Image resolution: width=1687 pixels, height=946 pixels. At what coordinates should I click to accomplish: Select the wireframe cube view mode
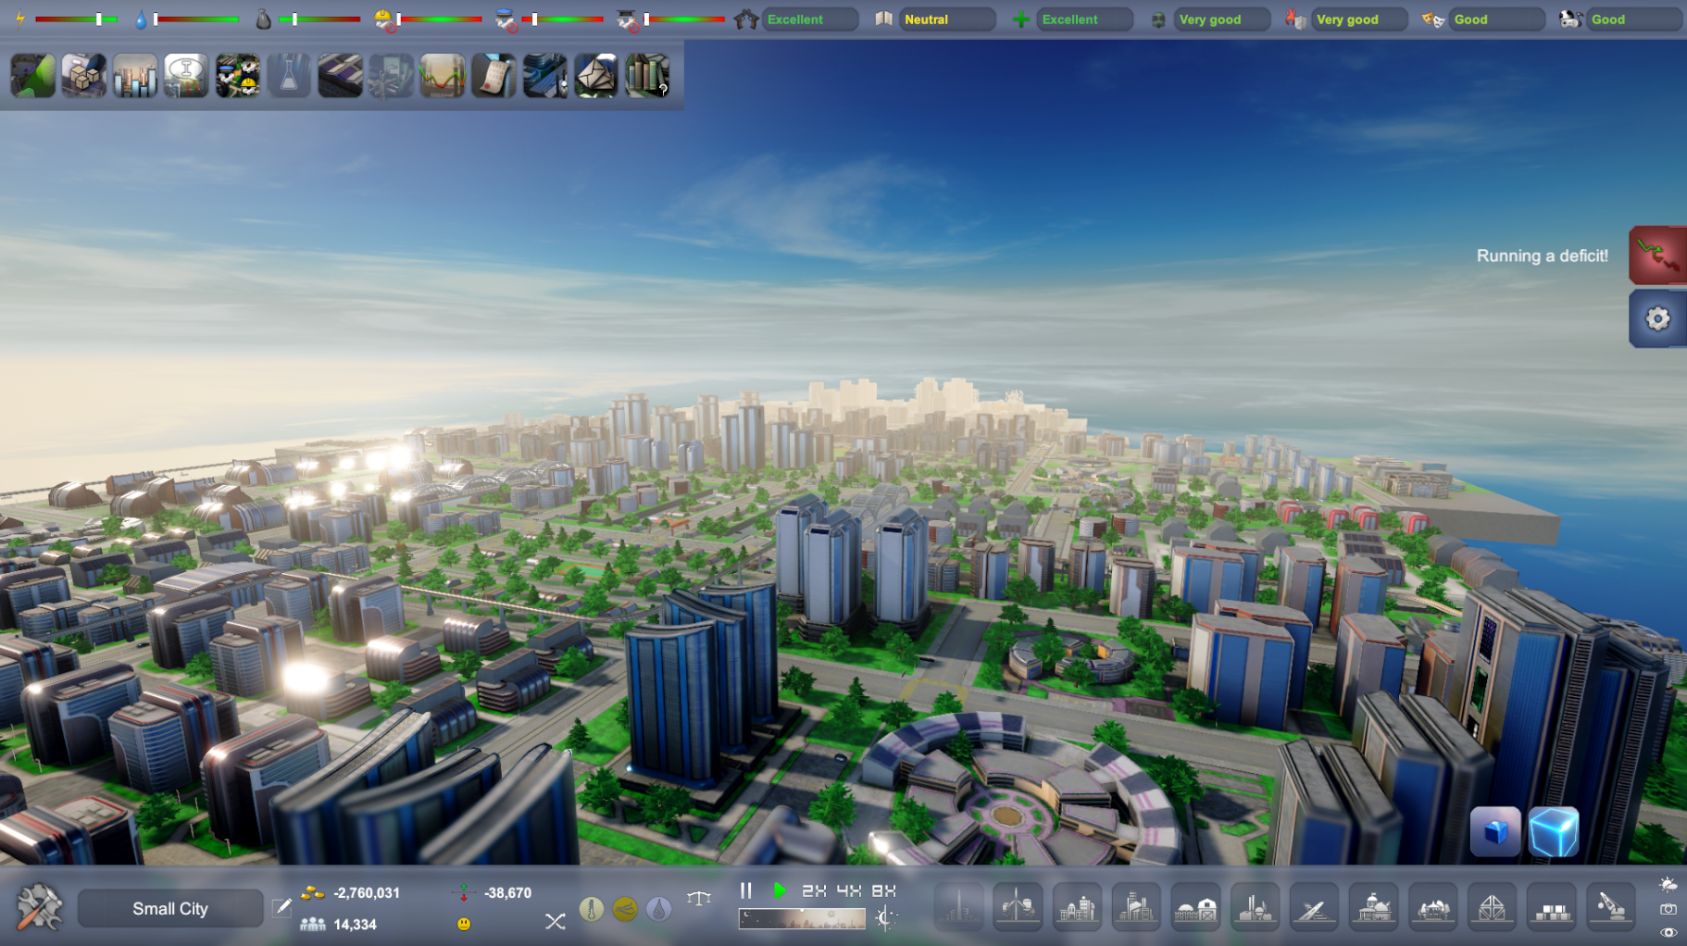[x=1554, y=831]
